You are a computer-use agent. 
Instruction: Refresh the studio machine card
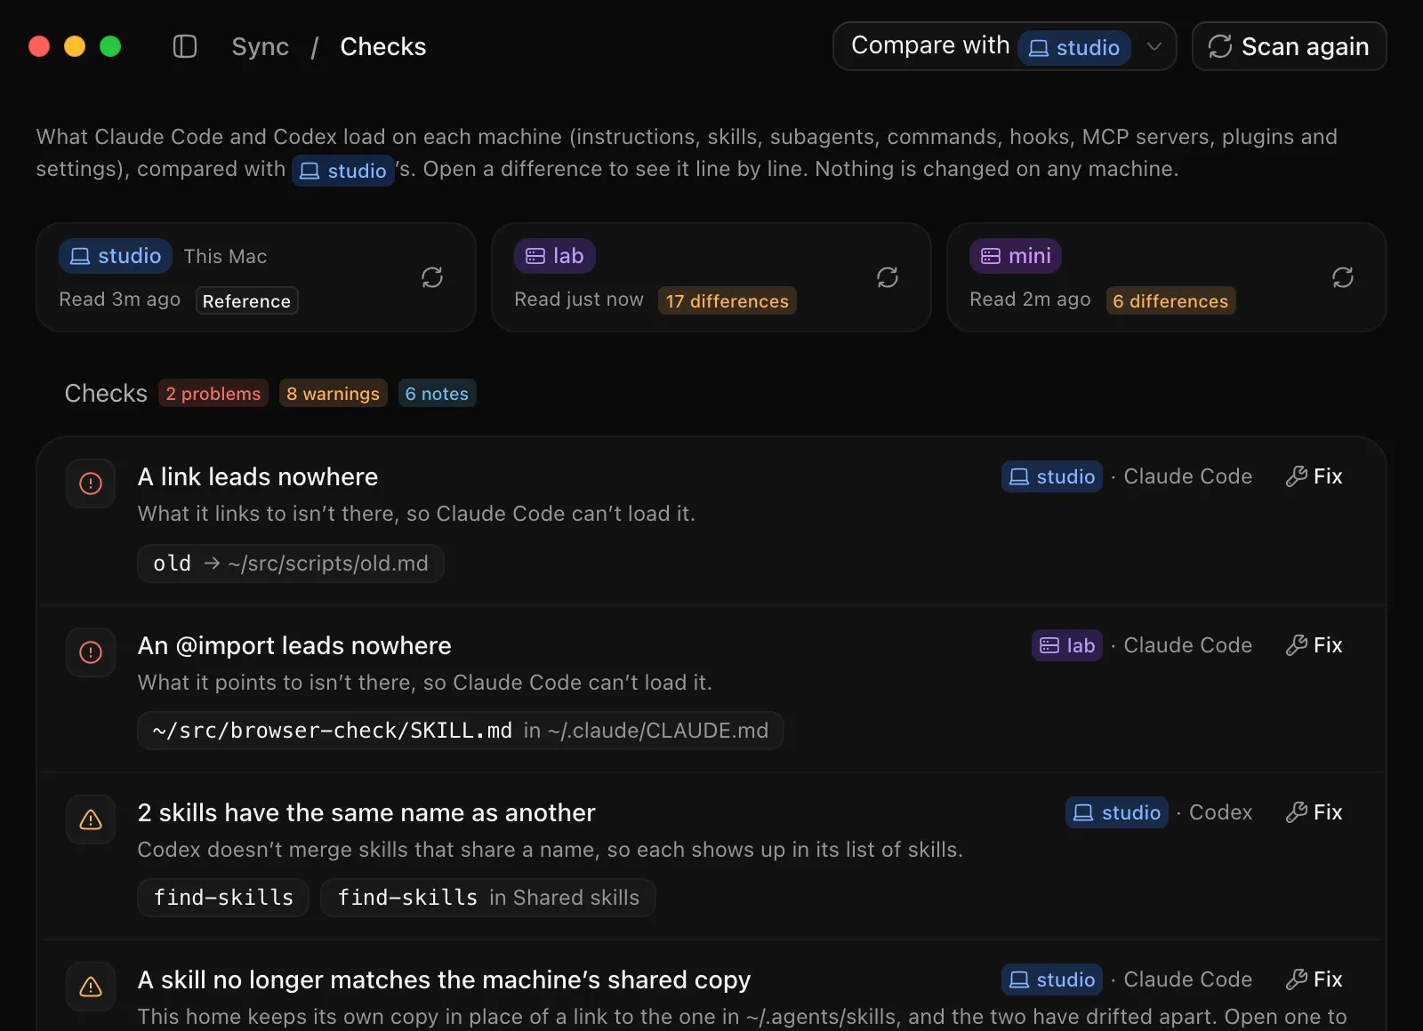point(432,278)
